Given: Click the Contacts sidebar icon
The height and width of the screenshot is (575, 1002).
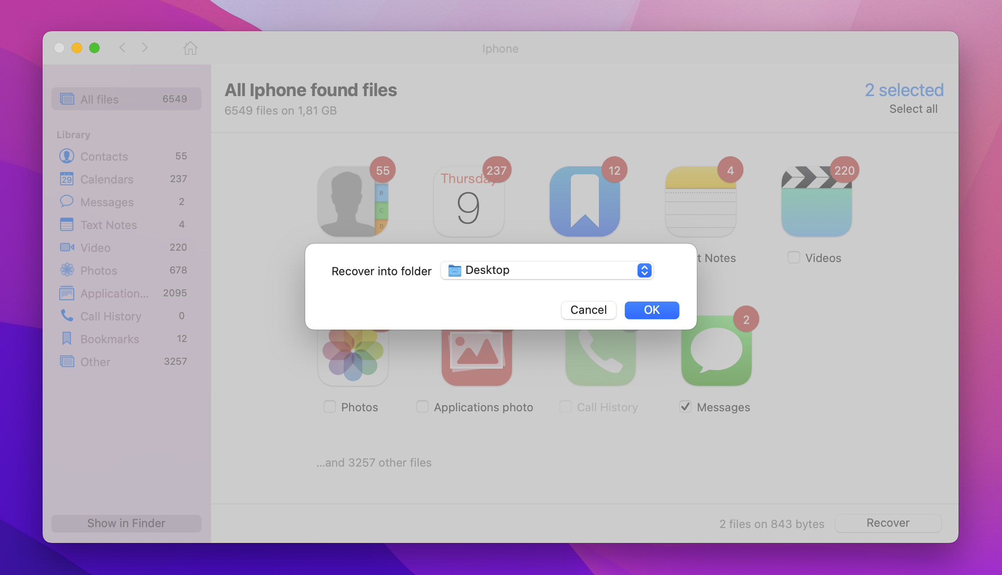Looking at the screenshot, I should [67, 156].
